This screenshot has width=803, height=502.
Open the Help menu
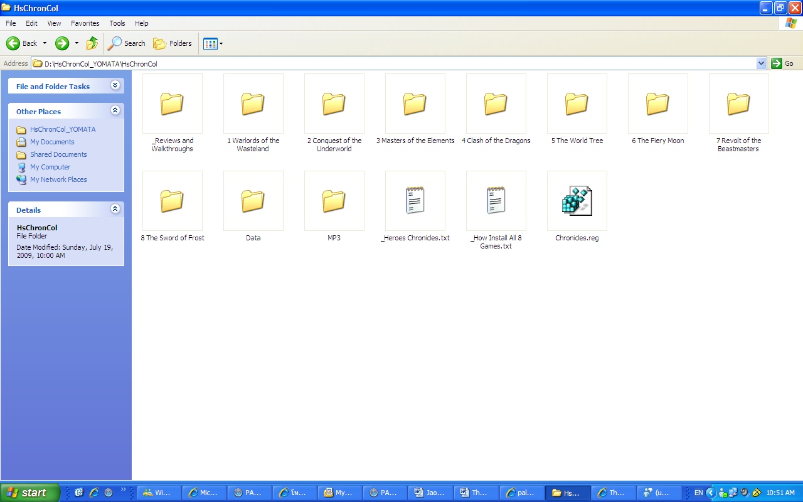(x=142, y=23)
